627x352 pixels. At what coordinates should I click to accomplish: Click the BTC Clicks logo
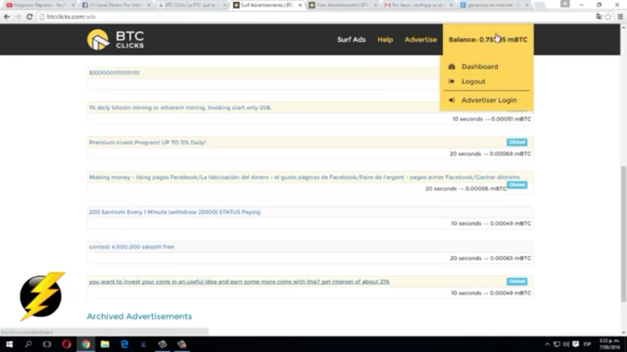click(115, 40)
